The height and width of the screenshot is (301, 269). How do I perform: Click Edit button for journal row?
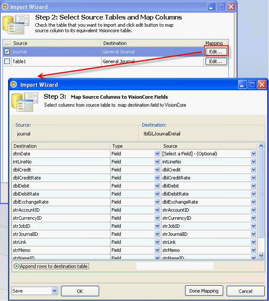tap(216, 52)
